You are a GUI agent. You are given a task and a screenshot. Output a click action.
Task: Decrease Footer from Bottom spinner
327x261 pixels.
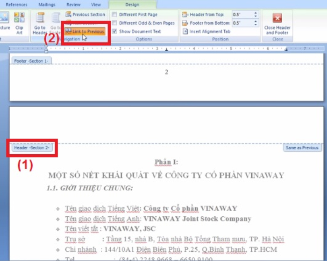256,25
